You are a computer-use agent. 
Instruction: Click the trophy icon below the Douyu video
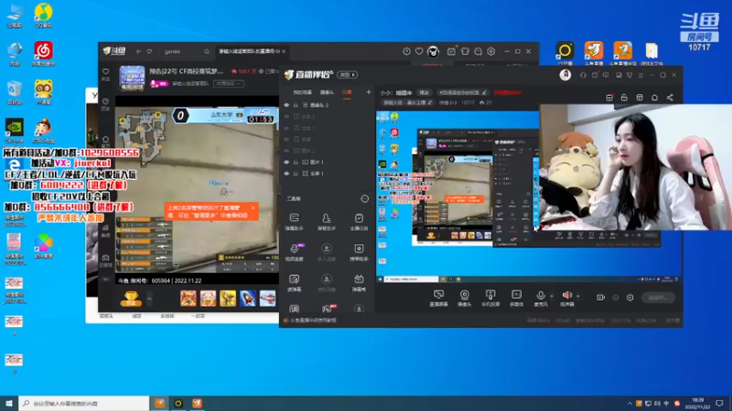tap(131, 299)
